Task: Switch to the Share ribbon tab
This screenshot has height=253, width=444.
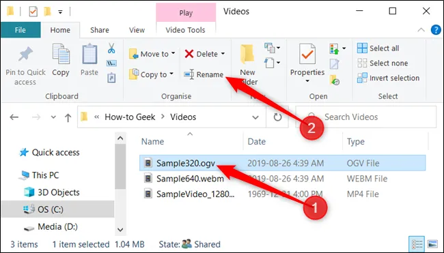Action: (100, 30)
